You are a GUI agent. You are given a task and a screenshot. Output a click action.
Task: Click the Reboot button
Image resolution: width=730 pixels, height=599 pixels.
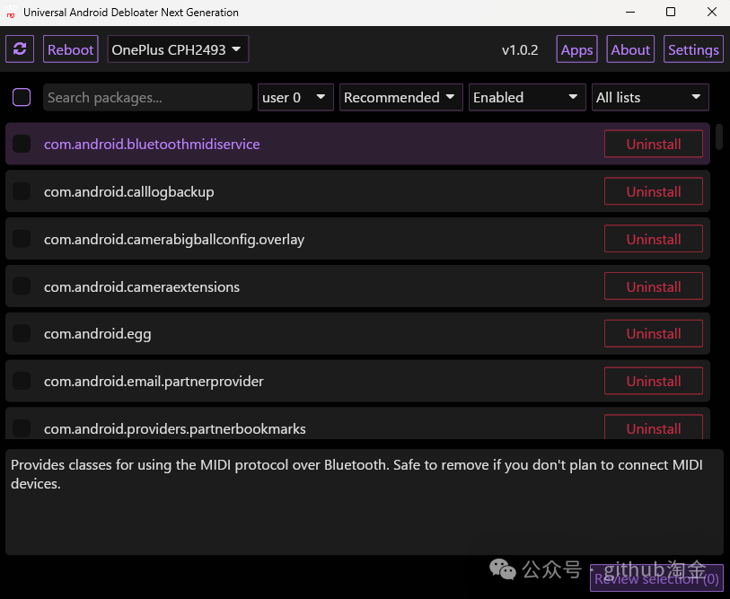pyautogui.click(x=71, y=49)
